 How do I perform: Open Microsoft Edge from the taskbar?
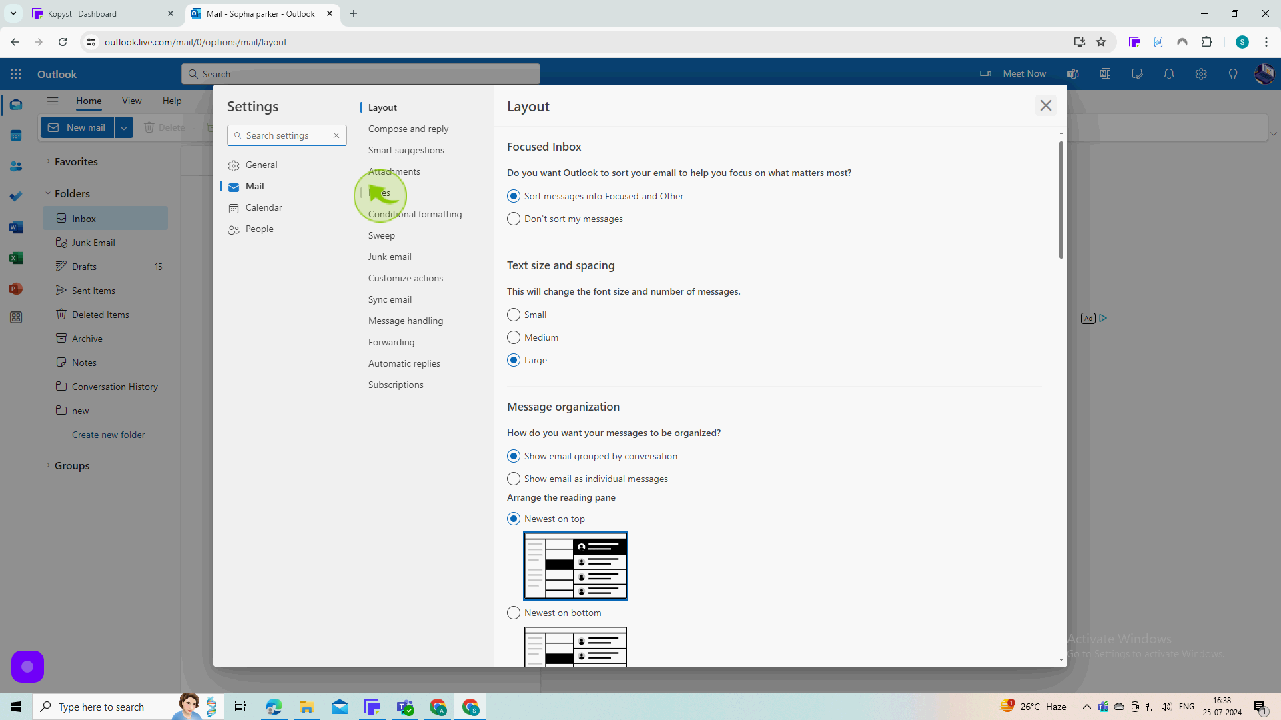click(x=274, y=707)
